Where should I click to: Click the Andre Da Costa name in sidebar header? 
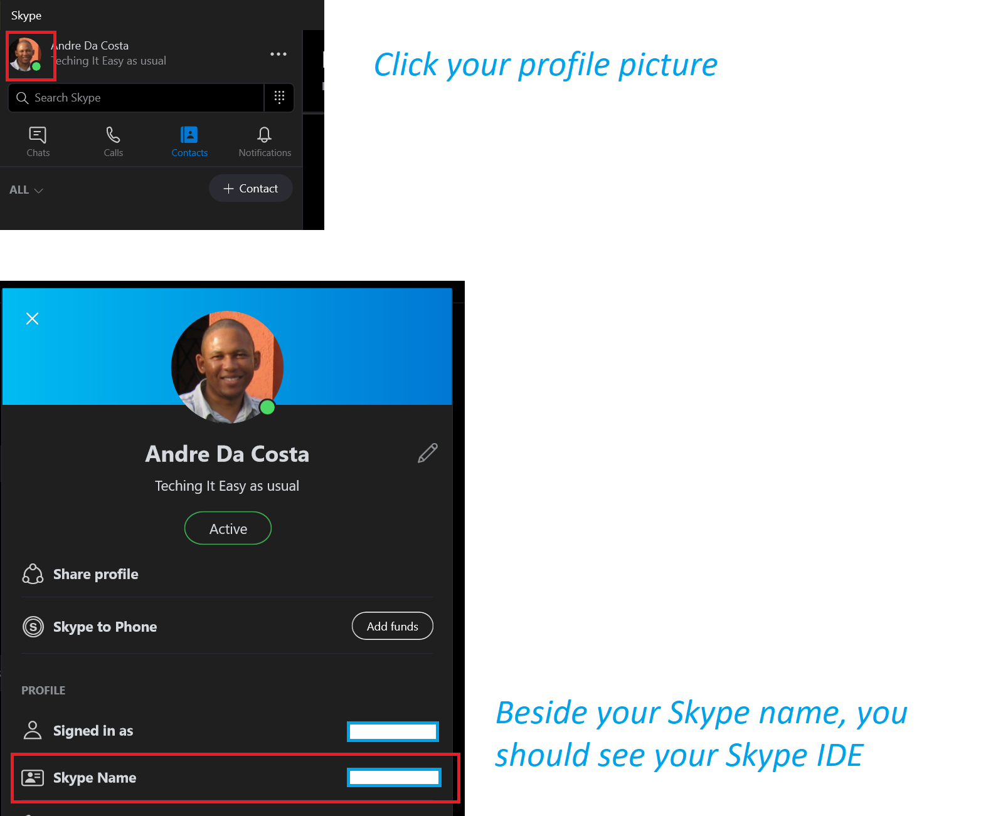point(90,46)
